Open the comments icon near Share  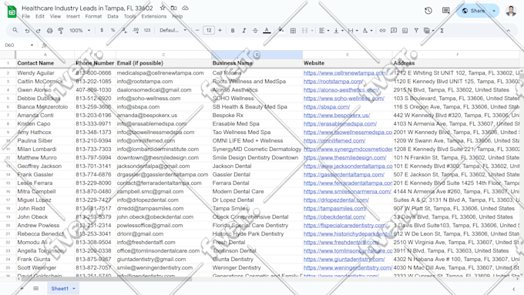(x=446, y=11)
